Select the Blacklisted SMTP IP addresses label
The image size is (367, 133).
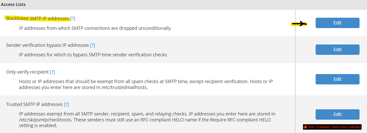point(38,19)
